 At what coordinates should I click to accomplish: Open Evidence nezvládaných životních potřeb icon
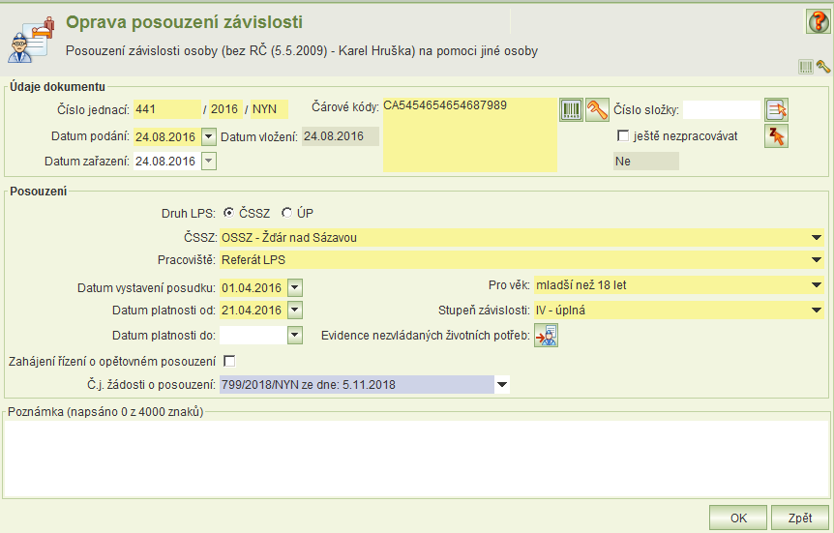547,336
